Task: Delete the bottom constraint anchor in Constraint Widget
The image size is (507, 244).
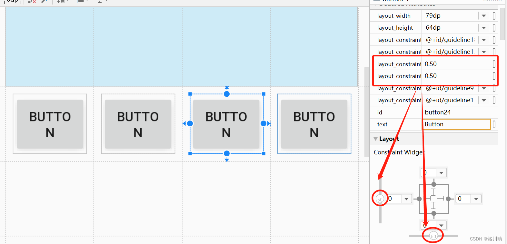Action: pos(434,213)
